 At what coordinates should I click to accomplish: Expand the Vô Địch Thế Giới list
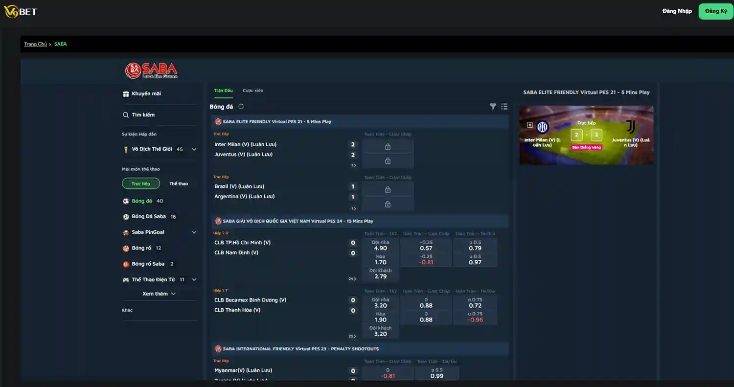(194, 149)
